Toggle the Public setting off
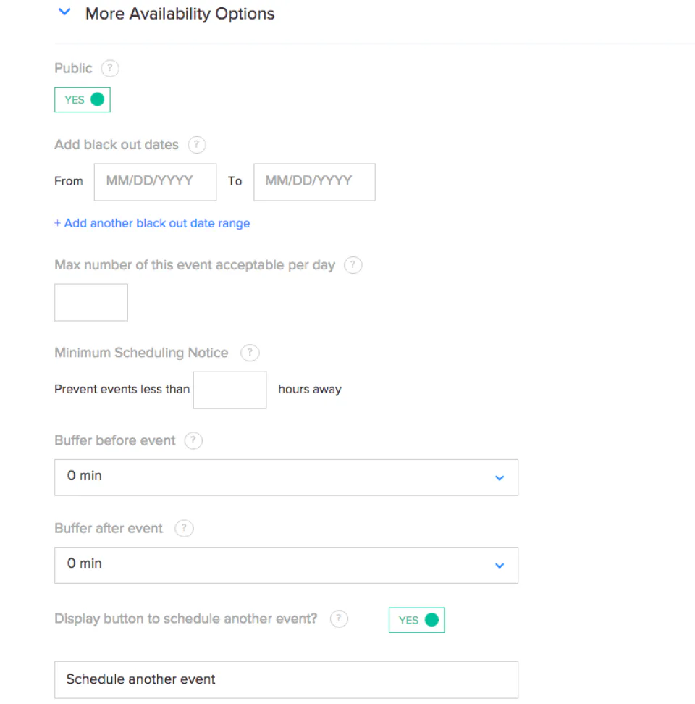This screenshot has width=695, height=704. coord(82,99)
